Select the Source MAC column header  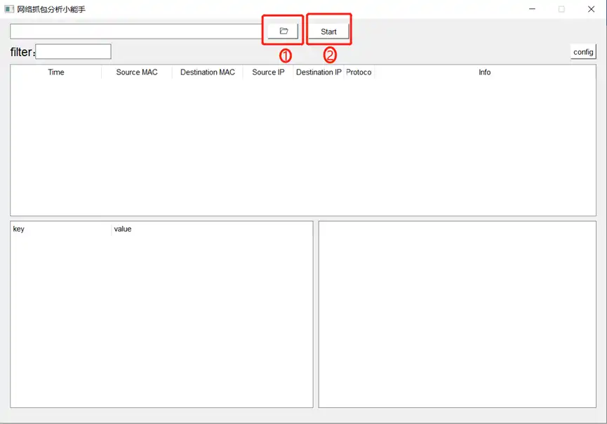pyautogui.click(x=137, y=72)
